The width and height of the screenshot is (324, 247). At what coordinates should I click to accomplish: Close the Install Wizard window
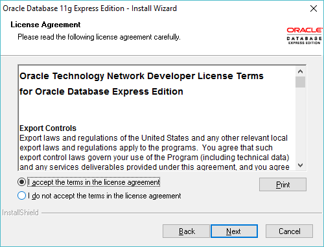(314, 8)
